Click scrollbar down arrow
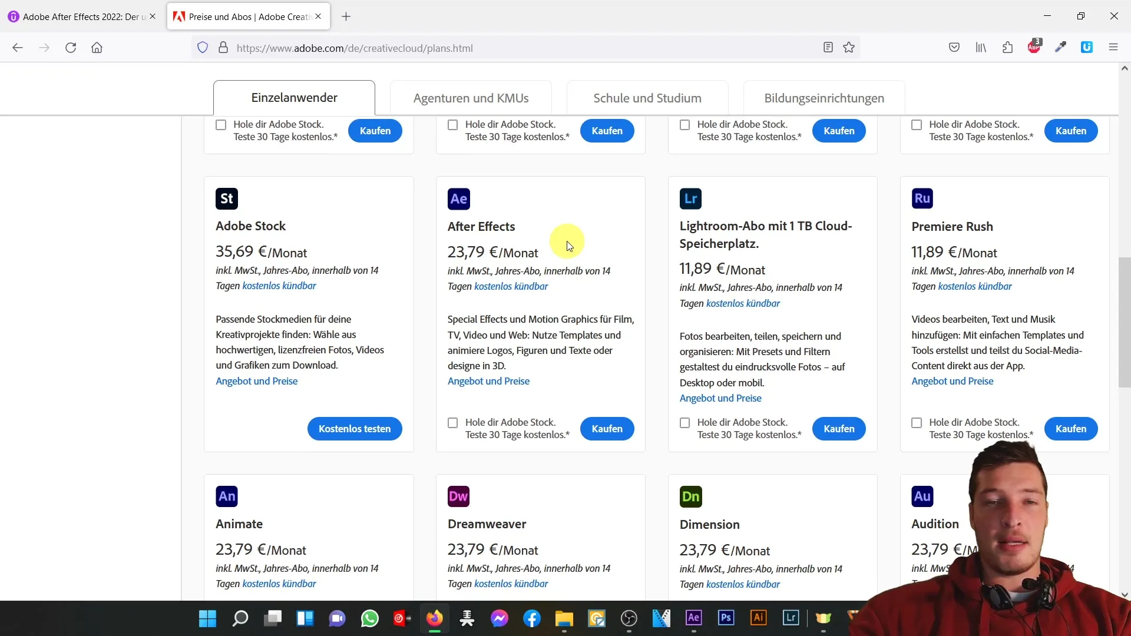This screenshot has height=636, width=1131. [1125, 595]
